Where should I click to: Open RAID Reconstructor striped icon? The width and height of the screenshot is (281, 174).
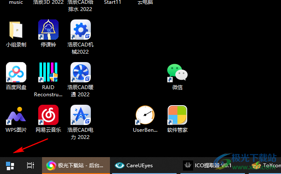[48, 72]
